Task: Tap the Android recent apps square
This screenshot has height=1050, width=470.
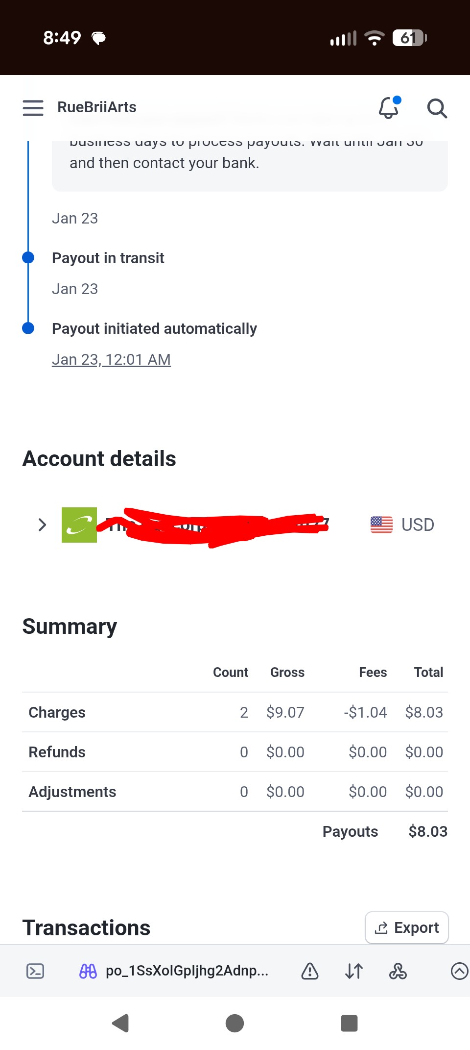Action: coord(349,1024)
